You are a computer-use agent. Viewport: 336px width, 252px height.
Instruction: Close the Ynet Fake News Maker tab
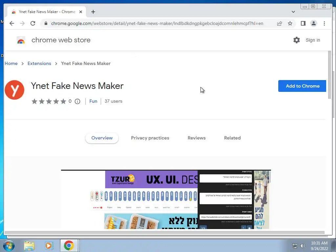[x=81, y=12]
